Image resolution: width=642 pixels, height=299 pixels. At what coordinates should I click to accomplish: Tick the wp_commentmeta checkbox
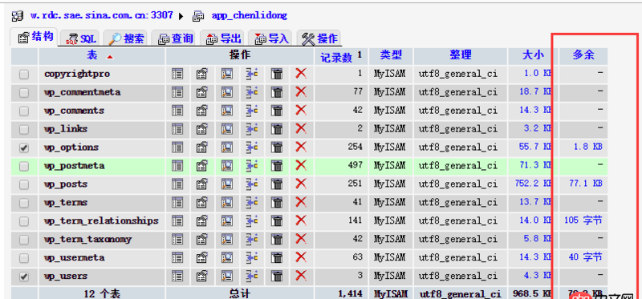tap(24, 92)
